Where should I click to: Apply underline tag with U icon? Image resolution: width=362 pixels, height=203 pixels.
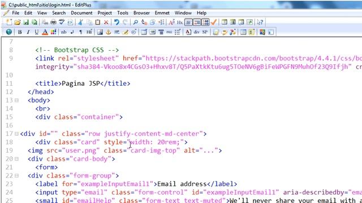[x=36, y=32]
